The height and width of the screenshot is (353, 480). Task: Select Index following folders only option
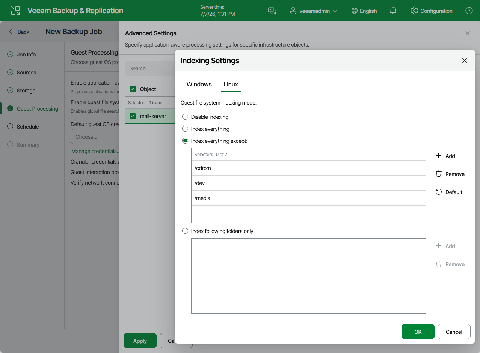point(185,231)
